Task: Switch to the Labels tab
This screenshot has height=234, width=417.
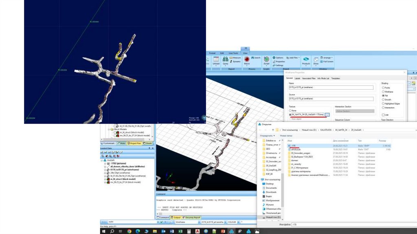Action: point(297,78)
